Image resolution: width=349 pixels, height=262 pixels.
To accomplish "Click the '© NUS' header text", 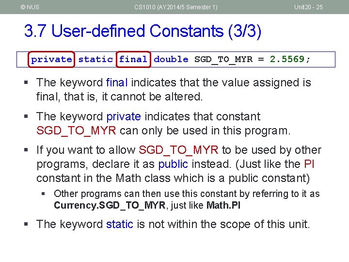I will [30, 7].
